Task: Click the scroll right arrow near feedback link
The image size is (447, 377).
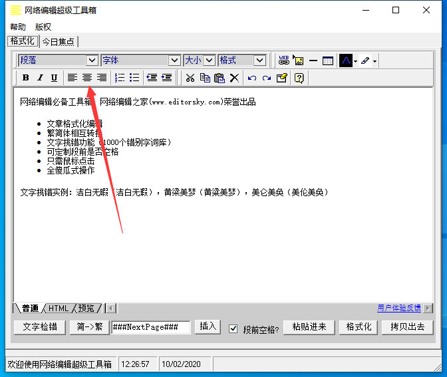Action: 428,308
